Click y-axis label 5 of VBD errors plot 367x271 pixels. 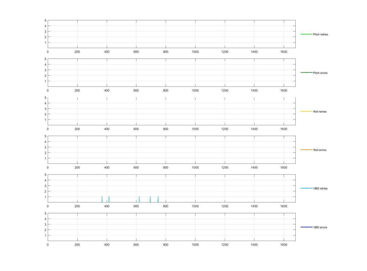pyautogui.click(x=45, y=213)
